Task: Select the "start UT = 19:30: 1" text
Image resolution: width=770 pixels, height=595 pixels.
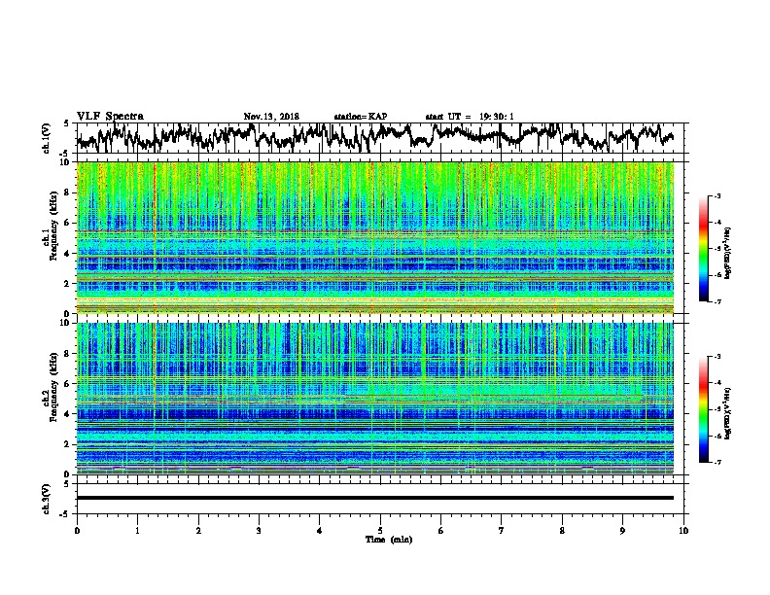Action: tap(470, 117)
